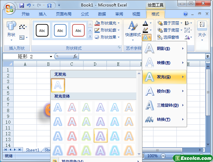Open the 形状 shapes gallery
Screen dimensions: 213x162
pos(11,31)
